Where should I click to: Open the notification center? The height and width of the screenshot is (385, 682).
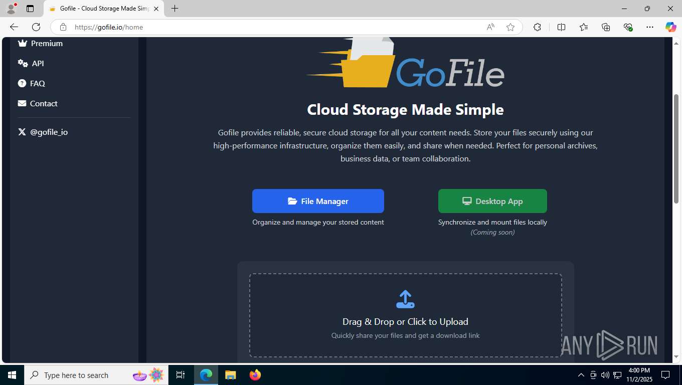[x=665, y=375]
